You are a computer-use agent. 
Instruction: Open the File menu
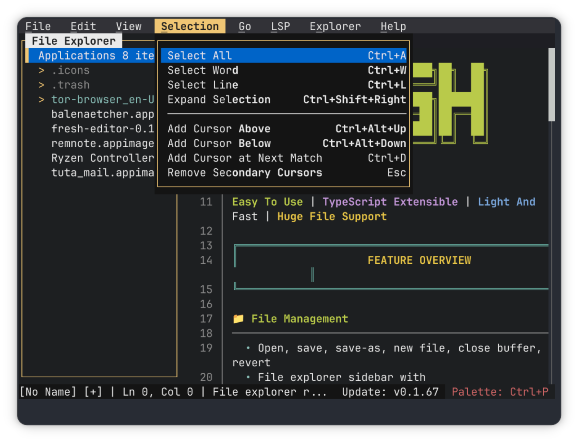point(38,26)
